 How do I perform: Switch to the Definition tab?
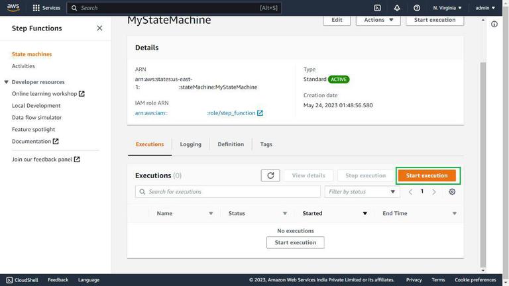click(x=231, y=144)
